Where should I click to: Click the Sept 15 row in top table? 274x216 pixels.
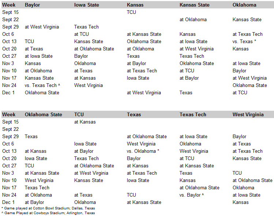(x=137, y=12)
